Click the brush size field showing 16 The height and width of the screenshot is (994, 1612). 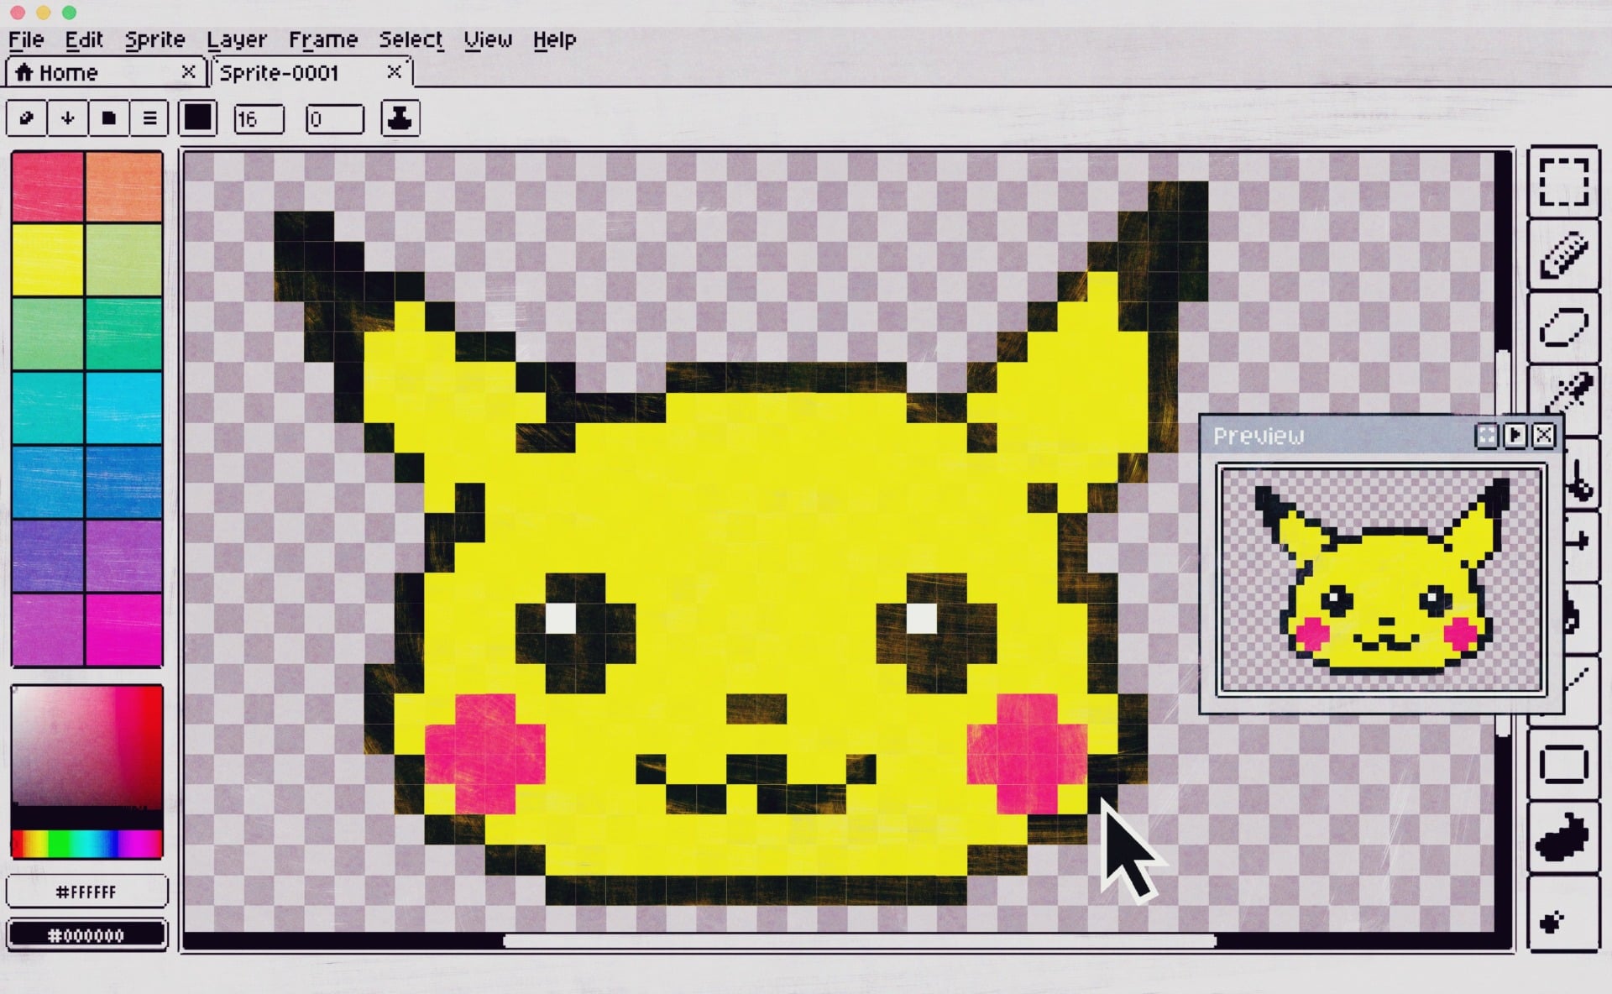(259, 119)
